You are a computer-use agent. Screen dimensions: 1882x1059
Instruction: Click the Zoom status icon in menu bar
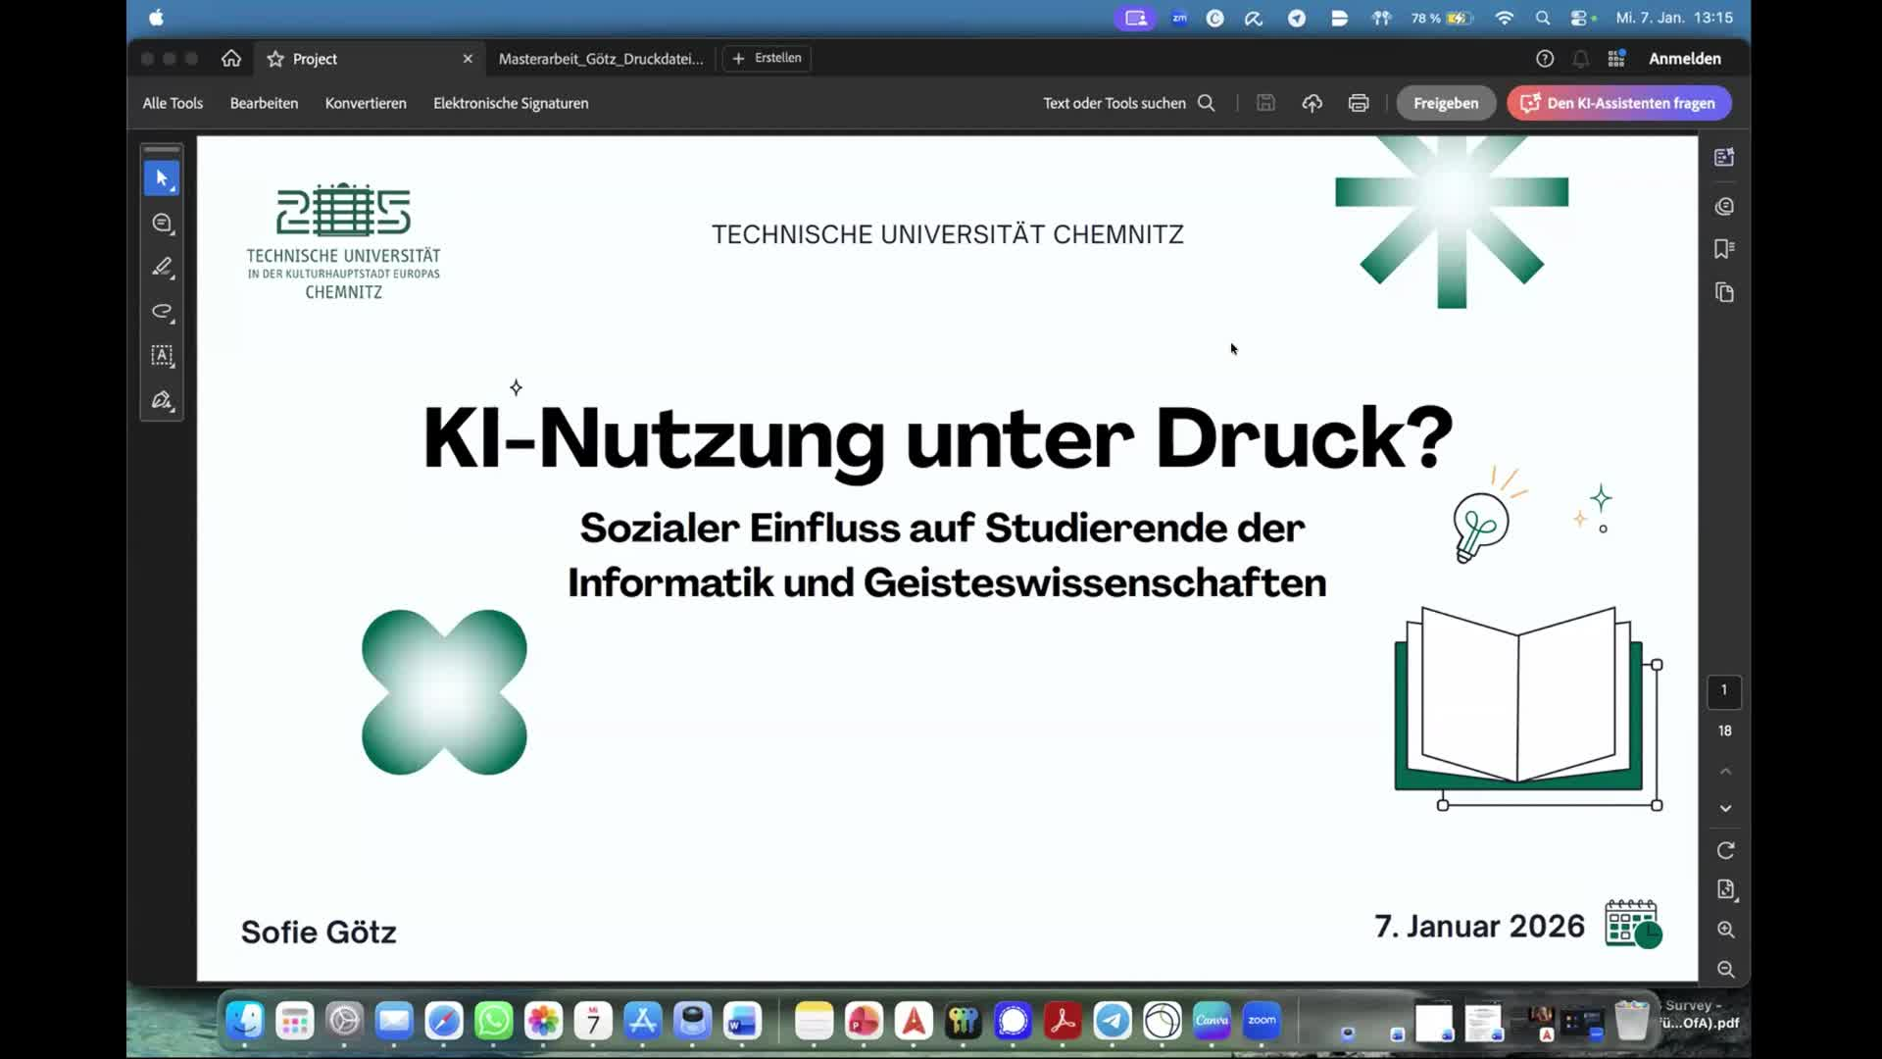point(1179,18)
